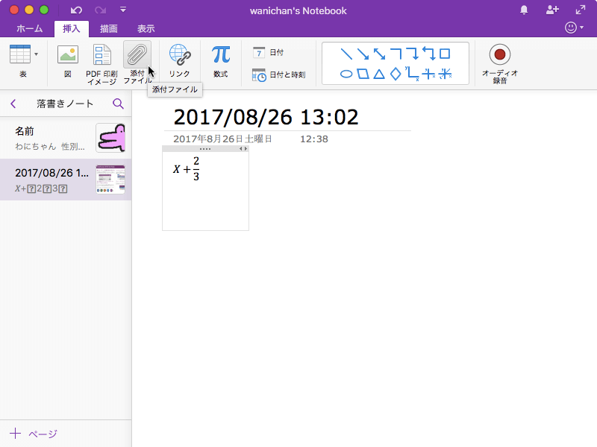Select the triangle shape
Screen dimensions: 597x447
(x=379, y=74)
